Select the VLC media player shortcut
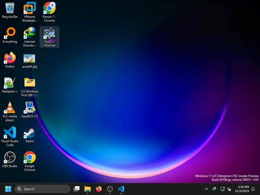 (x=10, y=111)
